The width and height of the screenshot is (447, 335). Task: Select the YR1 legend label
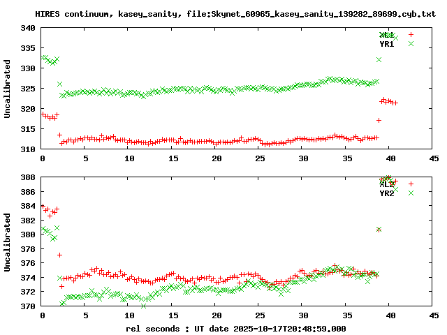click(386, 44)
